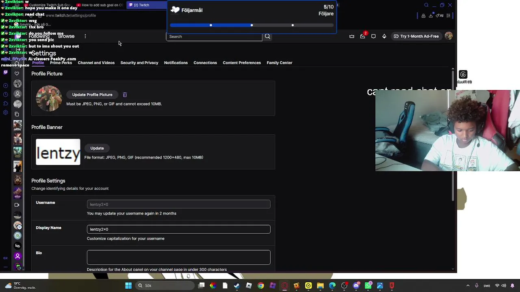520x292 pixels.
Task: Click Update for the profile banner
Action: tap(97, 148)
